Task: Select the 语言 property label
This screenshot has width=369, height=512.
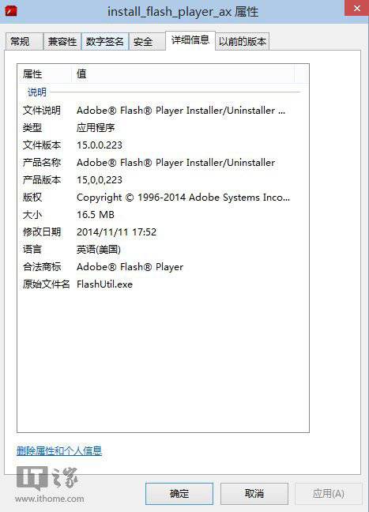Action: [32, 250]
